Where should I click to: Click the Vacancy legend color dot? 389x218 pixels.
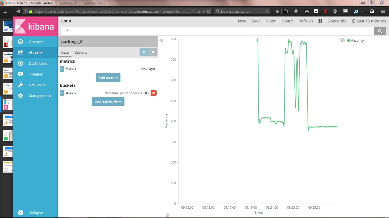349,41
